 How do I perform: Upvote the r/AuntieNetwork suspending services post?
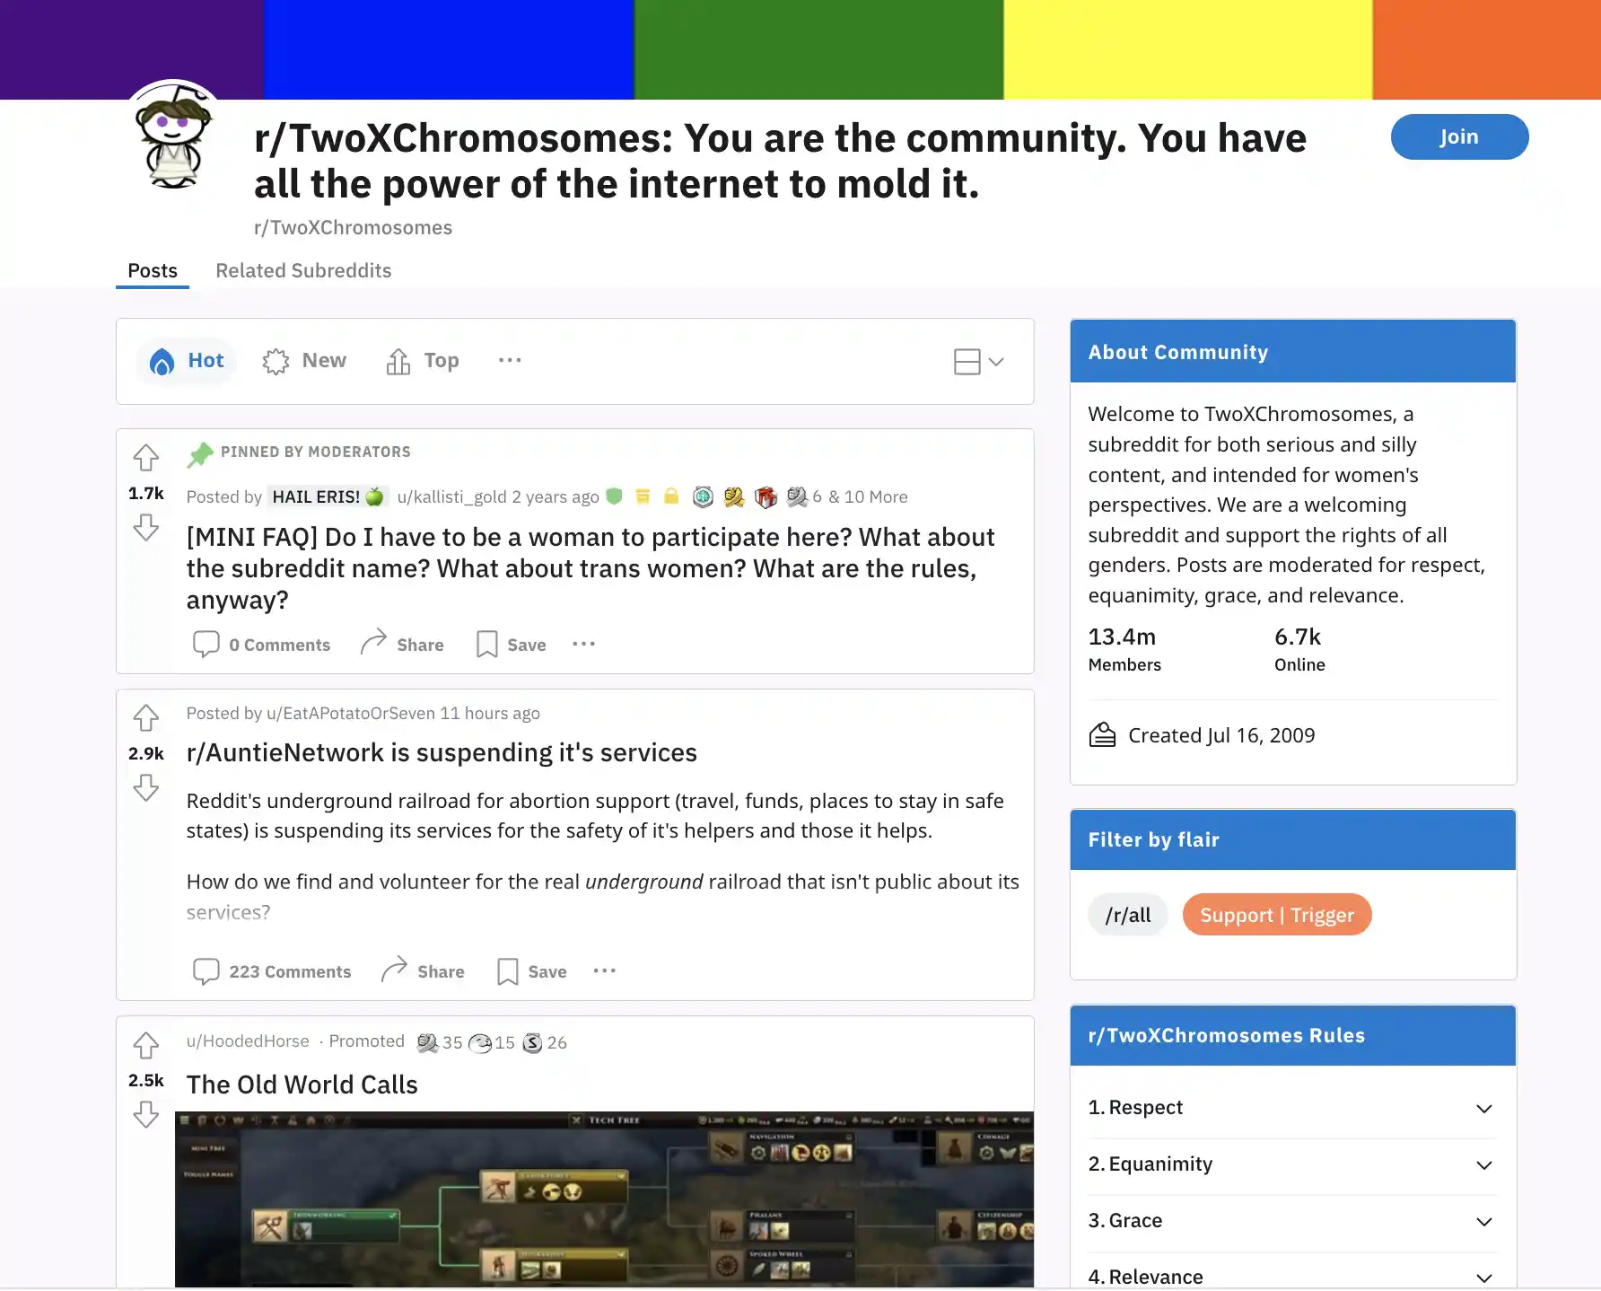146,718
